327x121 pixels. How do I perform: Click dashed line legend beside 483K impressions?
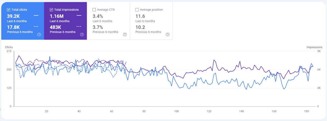[79, 26]
